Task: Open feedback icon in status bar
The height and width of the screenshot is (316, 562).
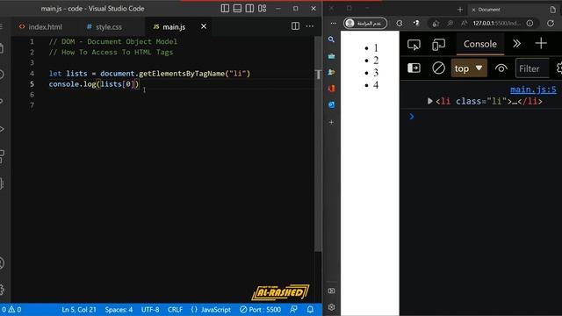Action: pyautogui.click(x=293, y=309)
